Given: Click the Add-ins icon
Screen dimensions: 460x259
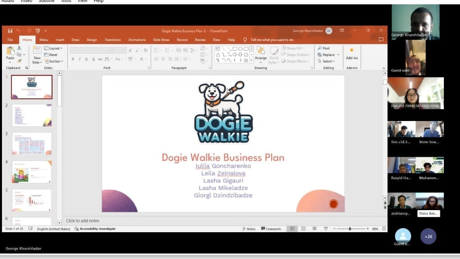Looking at the screenshot, I should point(352,50).
